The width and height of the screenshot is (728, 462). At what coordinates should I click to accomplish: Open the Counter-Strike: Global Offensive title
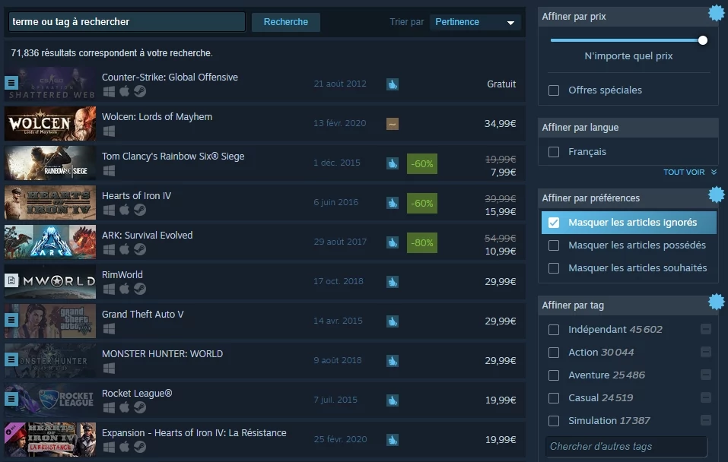[170, 77]
